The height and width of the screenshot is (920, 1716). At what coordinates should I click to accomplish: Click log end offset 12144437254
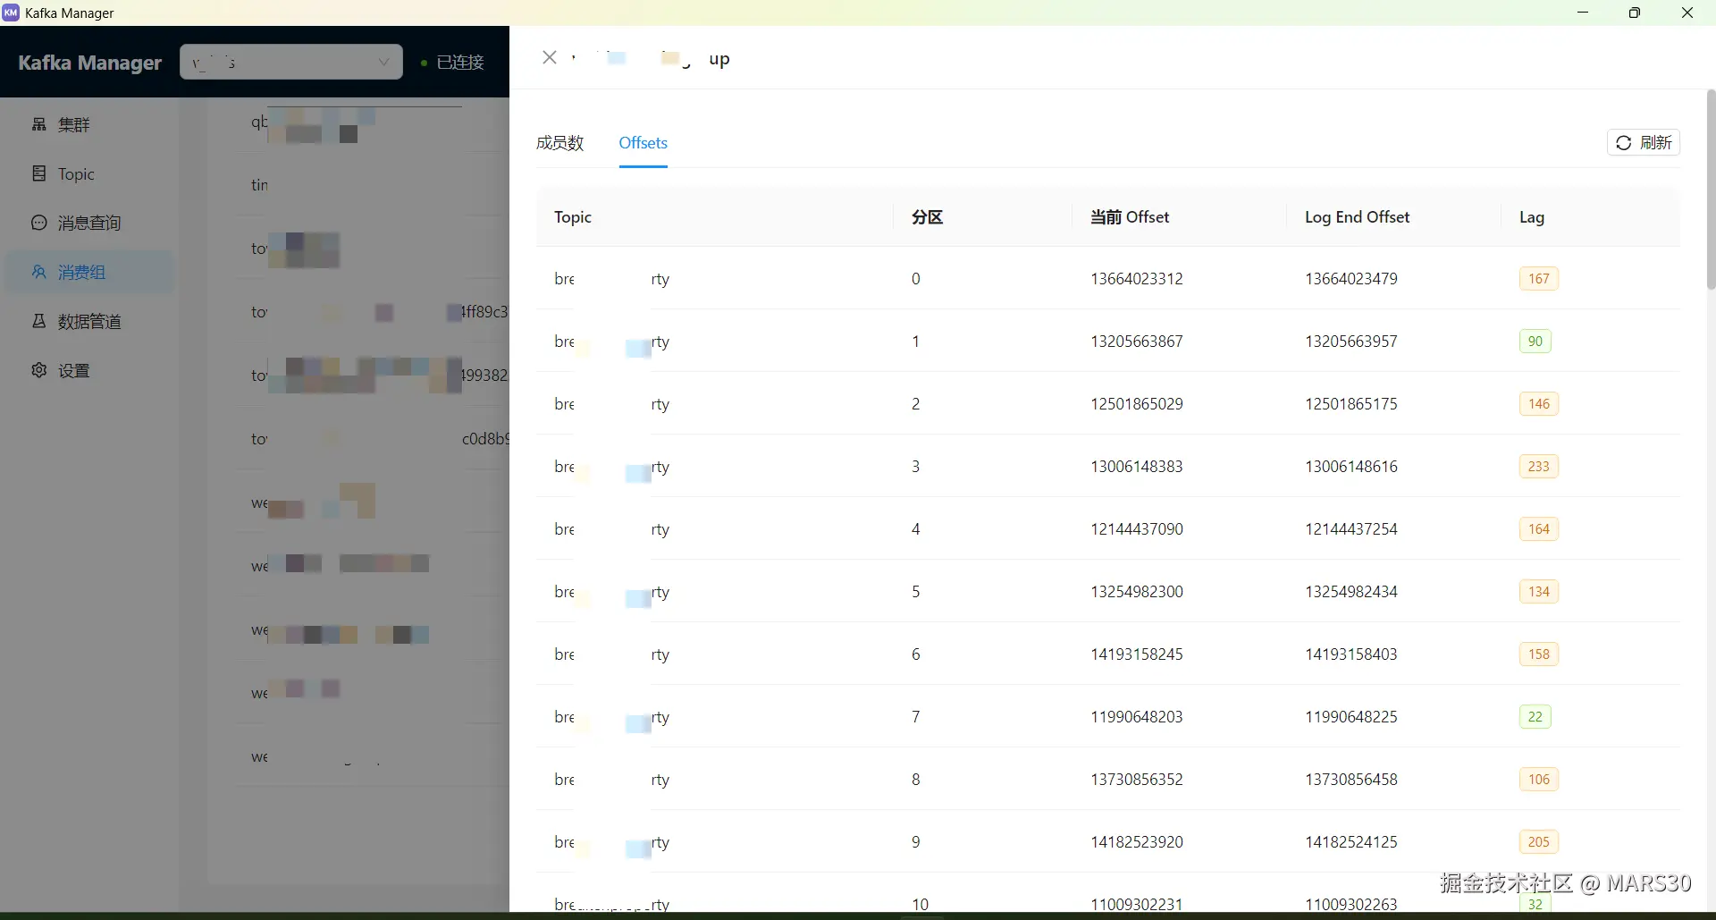pos(1351,529)
